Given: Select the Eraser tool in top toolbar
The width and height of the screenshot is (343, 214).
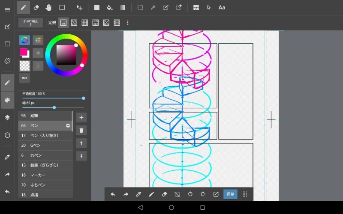Looking at the screenshot, I should 36,7.
